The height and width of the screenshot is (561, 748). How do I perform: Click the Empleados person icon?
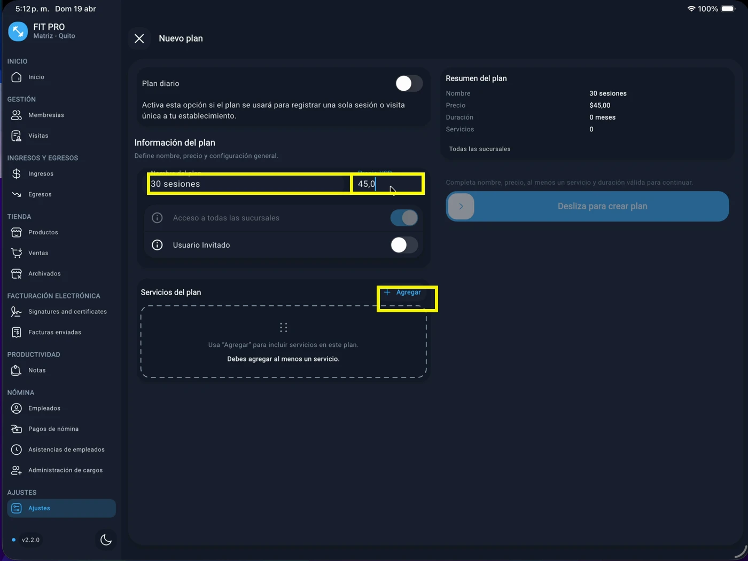tap(17, 408)
